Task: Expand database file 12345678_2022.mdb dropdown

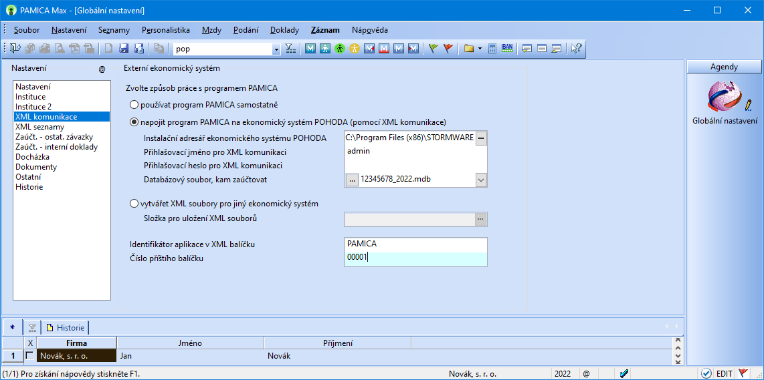Action: (x=481, y=180)
